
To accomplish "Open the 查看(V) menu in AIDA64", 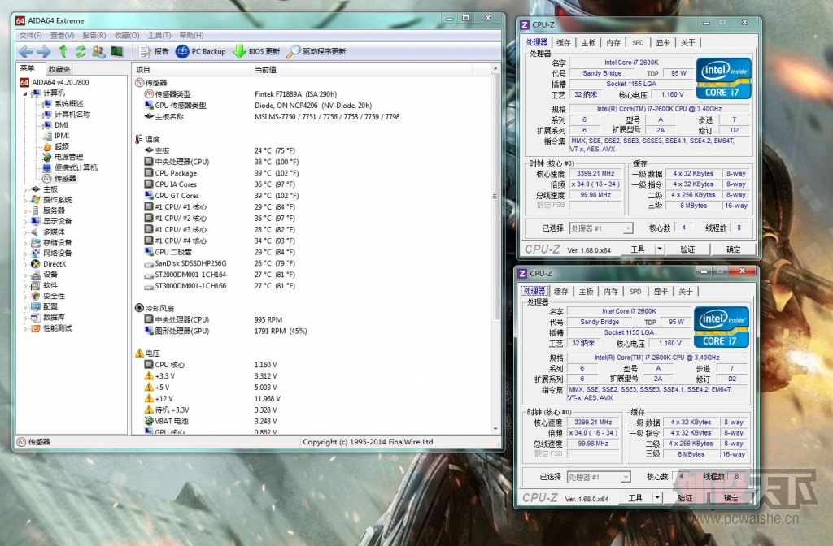I will pyautogui.click(x=62, y=35).
